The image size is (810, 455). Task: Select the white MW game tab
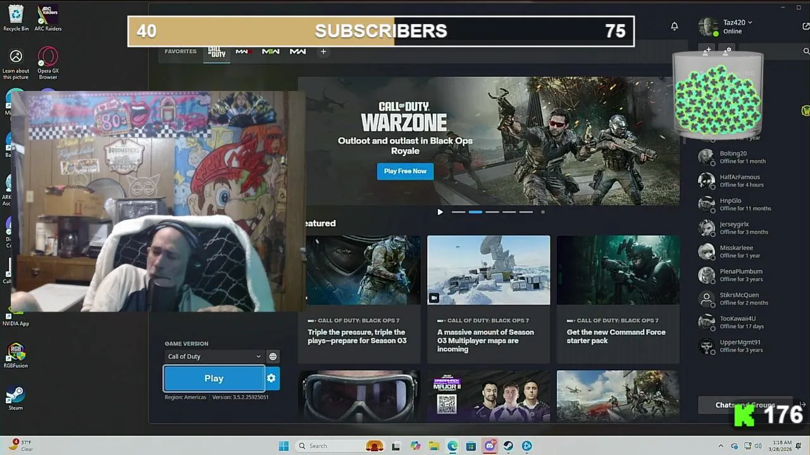click(x=298, y=51)
